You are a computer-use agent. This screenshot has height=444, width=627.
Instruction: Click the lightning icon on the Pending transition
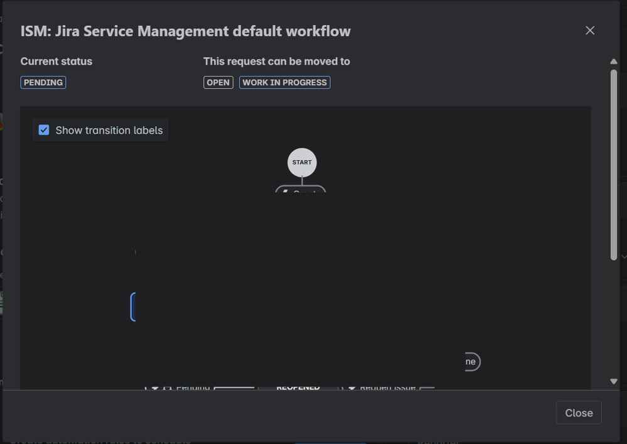pos(155,387)
